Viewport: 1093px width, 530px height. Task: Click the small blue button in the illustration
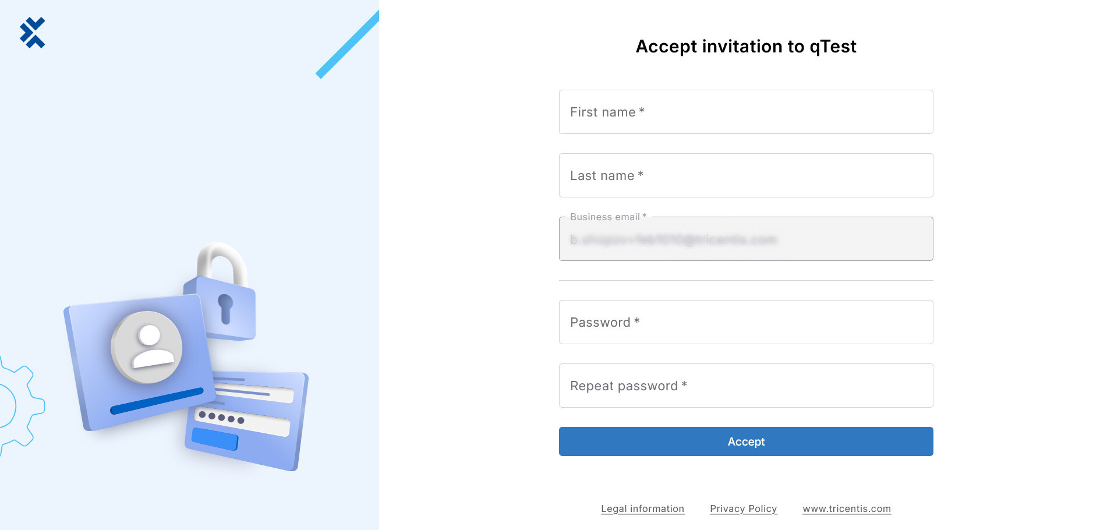[214, 439]
